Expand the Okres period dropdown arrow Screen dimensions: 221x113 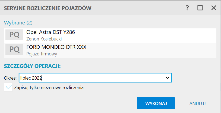pos(168,78)
